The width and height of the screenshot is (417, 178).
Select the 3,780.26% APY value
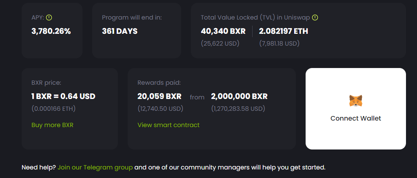51,31
